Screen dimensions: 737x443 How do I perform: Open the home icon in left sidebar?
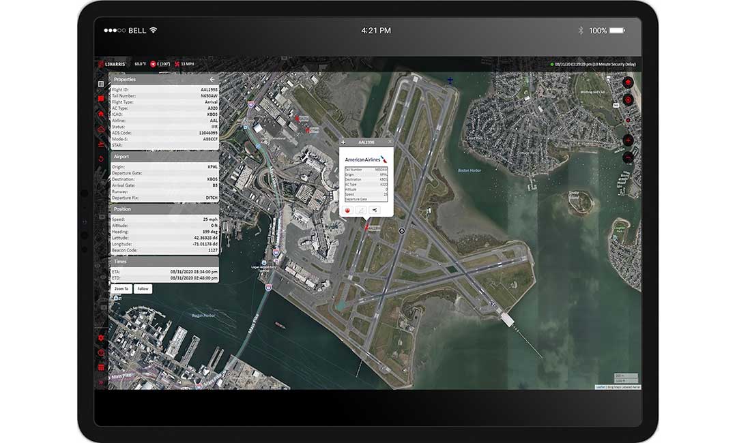point(100,114)
